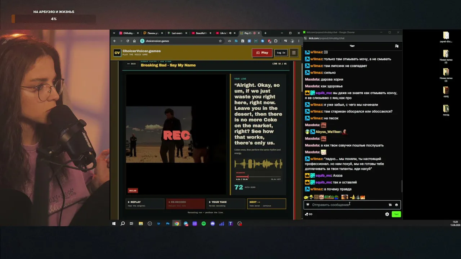Open Task View on the taskbar
Screen dimensions: 461x259
[x=131, y=224]
